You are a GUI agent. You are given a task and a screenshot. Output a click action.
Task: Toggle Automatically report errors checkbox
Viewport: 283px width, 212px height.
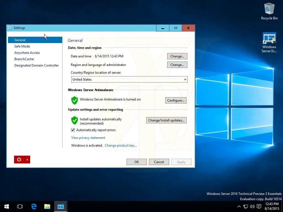coord(73,130)
